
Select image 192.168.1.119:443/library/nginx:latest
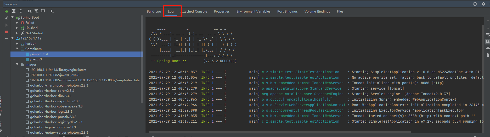click(58, 70)
